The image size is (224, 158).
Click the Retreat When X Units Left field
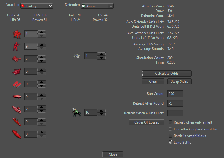[x=175, y=113]
